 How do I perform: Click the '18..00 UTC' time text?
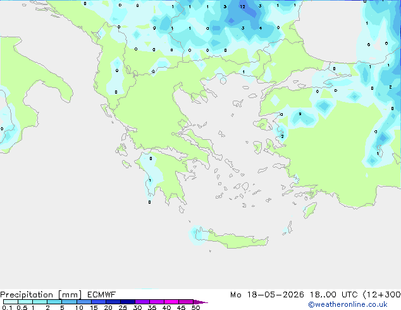(333, 295)
